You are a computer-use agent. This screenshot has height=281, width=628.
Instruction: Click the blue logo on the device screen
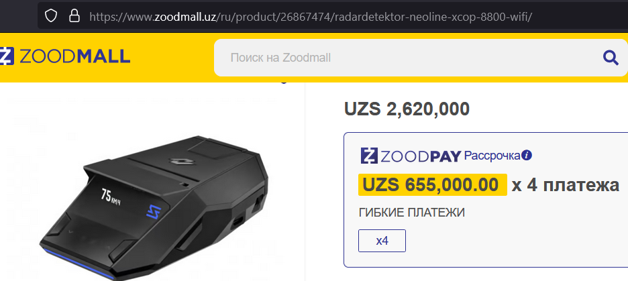click(152, 211)
